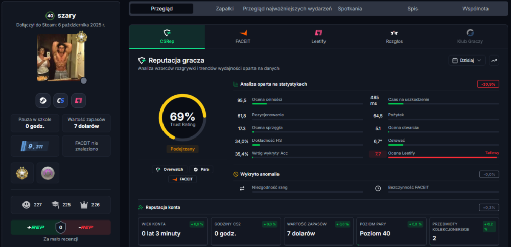Give a +REP to the player
The image size is (511, 247).
pyautogui.click(x=35, y=227)
